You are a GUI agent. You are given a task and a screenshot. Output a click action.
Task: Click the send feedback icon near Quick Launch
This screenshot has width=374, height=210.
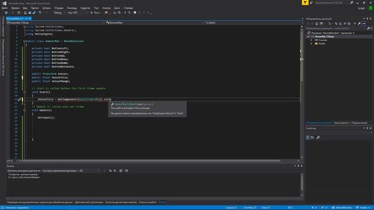coord(311,2)
